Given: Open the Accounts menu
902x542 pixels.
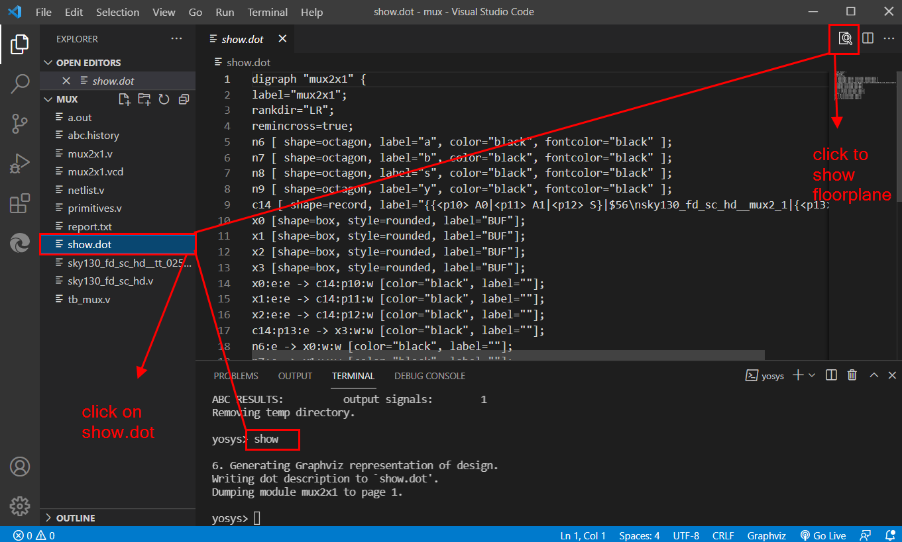Looking at the screenshot, I should [20, 467].
